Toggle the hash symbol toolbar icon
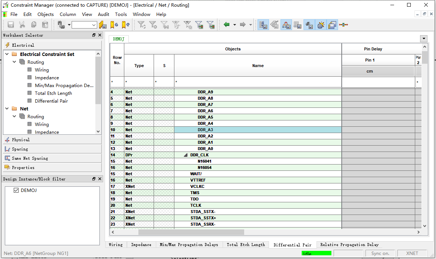436x259 pixels. tap(309, 25)
